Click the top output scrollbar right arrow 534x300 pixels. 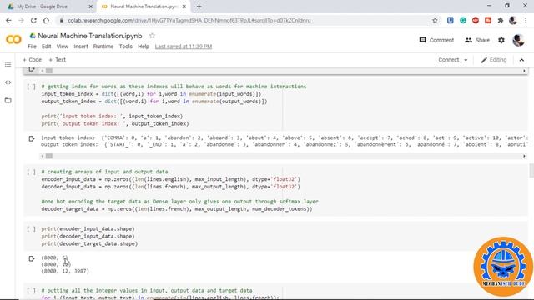pyautogui.click(x=524, y=71)
